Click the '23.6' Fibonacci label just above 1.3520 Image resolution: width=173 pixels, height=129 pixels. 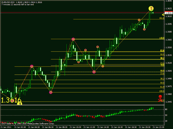click(x=162, y=63)
